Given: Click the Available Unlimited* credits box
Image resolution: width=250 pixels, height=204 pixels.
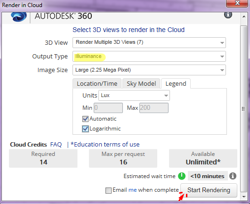Looking at the screenshot, I should [203, 158].
